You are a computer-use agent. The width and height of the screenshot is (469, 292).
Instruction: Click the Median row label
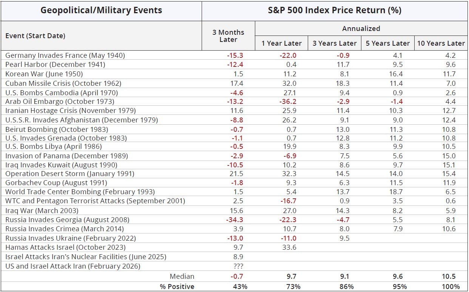(x=182, y=277)
